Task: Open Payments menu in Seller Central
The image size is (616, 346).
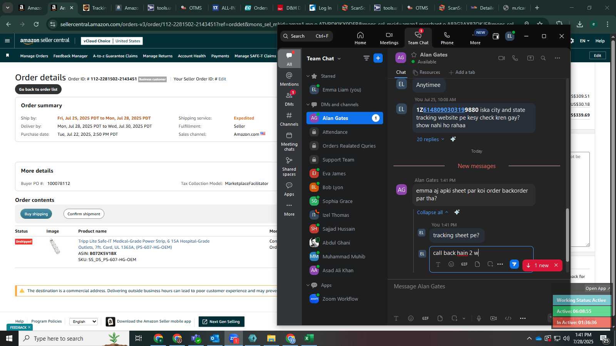Action: (x=220, y=56)
